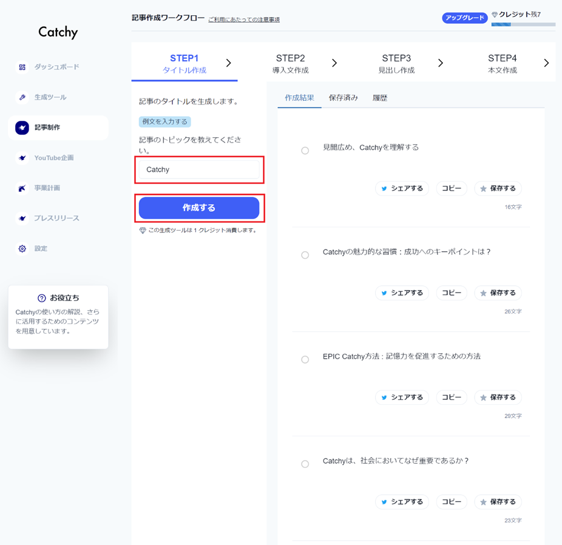
Task: Go to STEP3 見出し作成 tab
Action: click(396, 64)
